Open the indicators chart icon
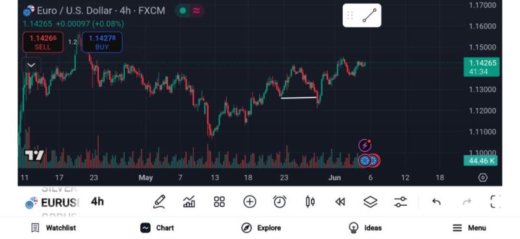Viewport: 520px width, 239px height. pos(189,201)
